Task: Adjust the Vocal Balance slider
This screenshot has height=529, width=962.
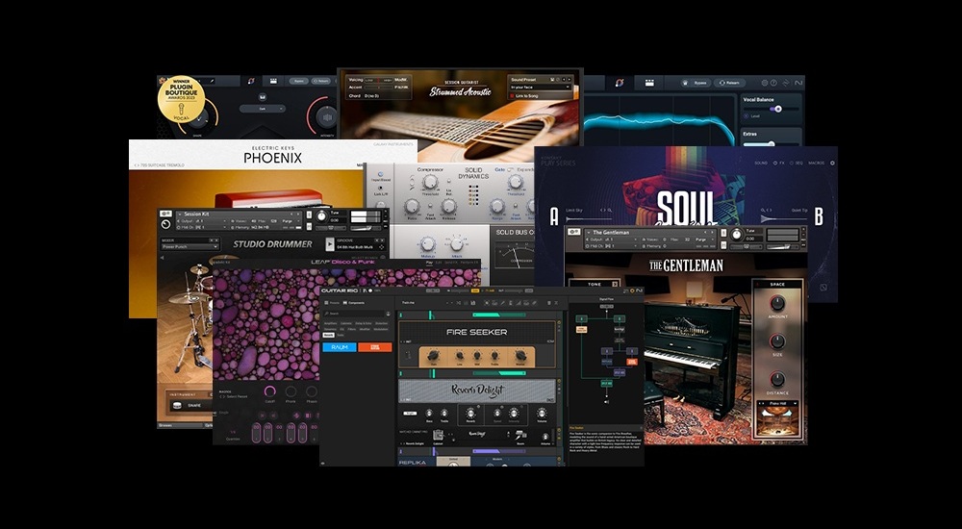Action: [x=772, y=110]
